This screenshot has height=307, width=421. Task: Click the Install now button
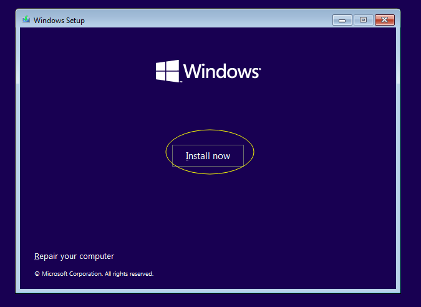[208, 156]
